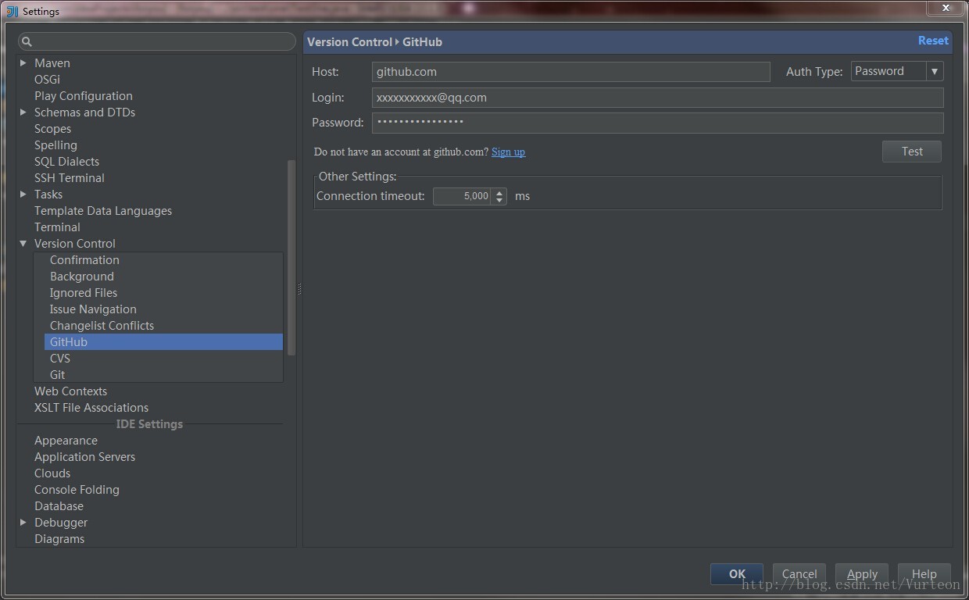The width and height of the screenshot is (969, 600).
Task: Select Scopes in settings tree
Action: (x=52, y=128)
